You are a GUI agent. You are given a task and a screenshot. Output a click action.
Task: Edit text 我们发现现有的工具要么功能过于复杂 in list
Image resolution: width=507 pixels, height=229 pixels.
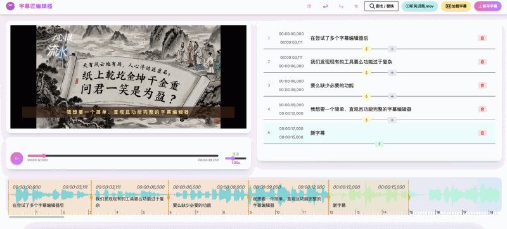click(x=351, y=61)
